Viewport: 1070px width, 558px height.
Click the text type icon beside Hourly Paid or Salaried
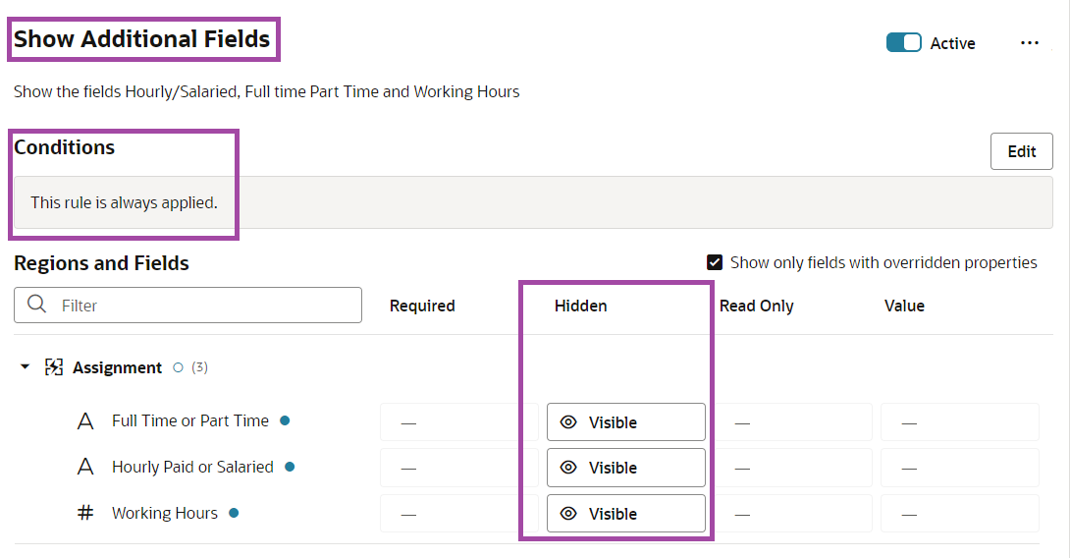(85, 468)
